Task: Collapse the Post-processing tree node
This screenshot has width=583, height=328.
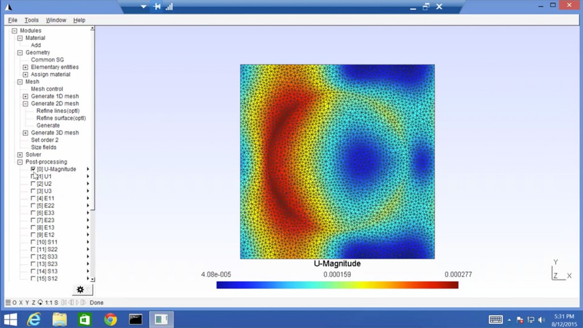Action: [x=20, y=162]
